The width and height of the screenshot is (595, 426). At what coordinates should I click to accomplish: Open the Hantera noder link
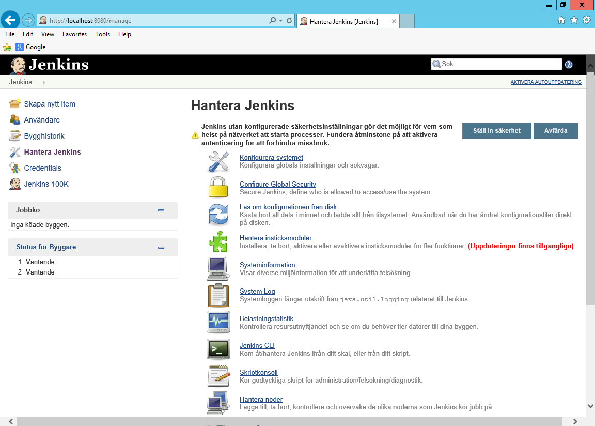point(261,400)
